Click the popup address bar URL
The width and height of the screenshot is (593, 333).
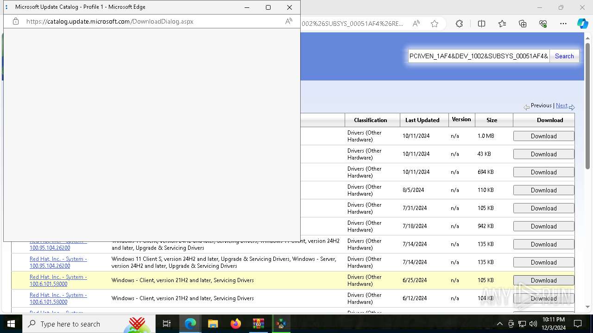coord(110,21)
